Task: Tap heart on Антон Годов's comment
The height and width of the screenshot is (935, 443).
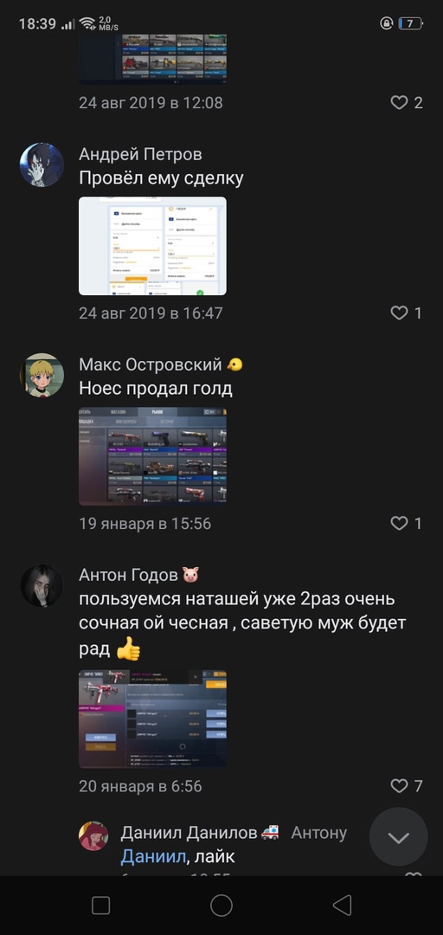Action: click(x=399, y=786)
